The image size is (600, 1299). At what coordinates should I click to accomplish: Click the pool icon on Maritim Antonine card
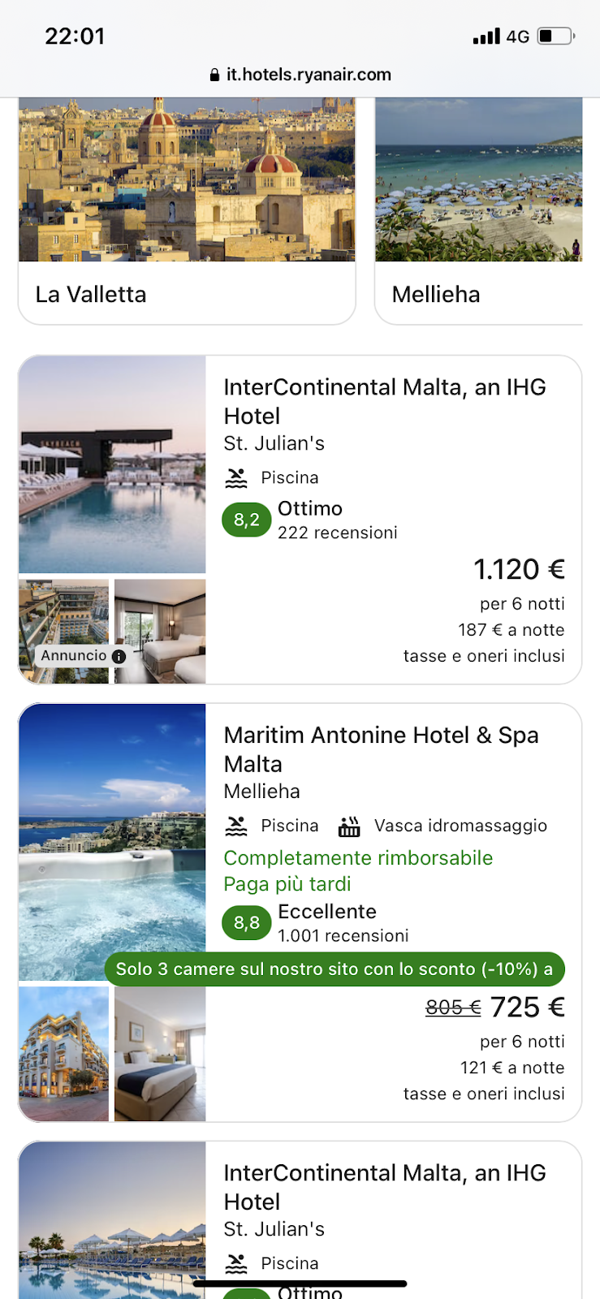click(236, 826)
